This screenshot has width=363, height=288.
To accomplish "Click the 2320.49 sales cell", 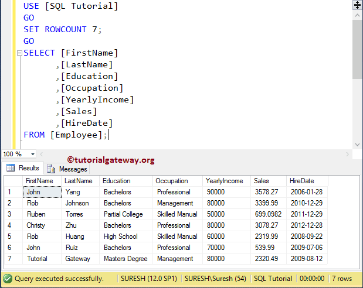I will click(269, 259).
